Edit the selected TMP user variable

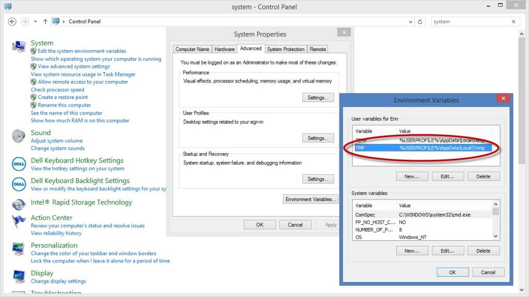[447, 176]
